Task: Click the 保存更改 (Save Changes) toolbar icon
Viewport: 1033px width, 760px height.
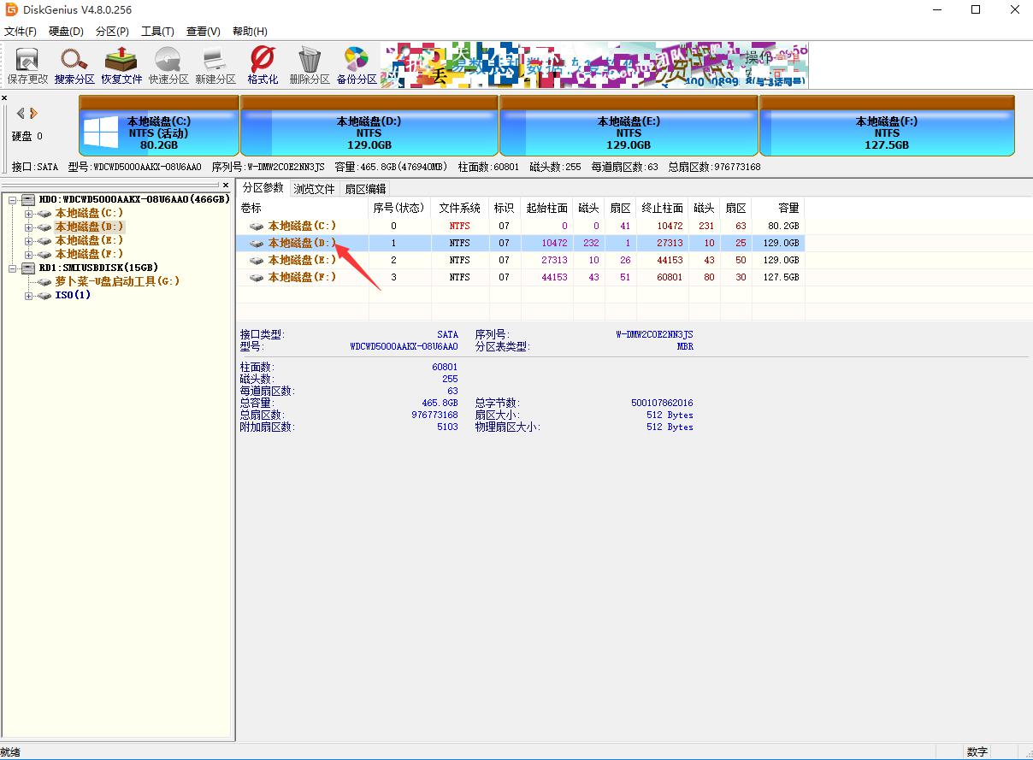Action: click(27, 65)
